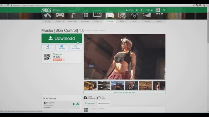Screen dimensions: 209x117
Task: Open the Vehicles category car icon
Action: point(60,14)
